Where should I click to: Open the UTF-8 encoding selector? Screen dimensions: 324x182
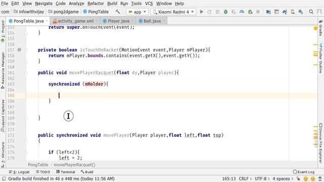coord(262,178)
